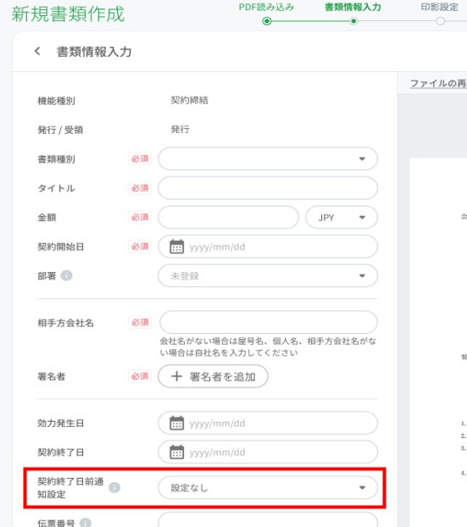Click the 相手方会社名 input field
This screenshot has height=527, width=467.
(x=269, y=322)
